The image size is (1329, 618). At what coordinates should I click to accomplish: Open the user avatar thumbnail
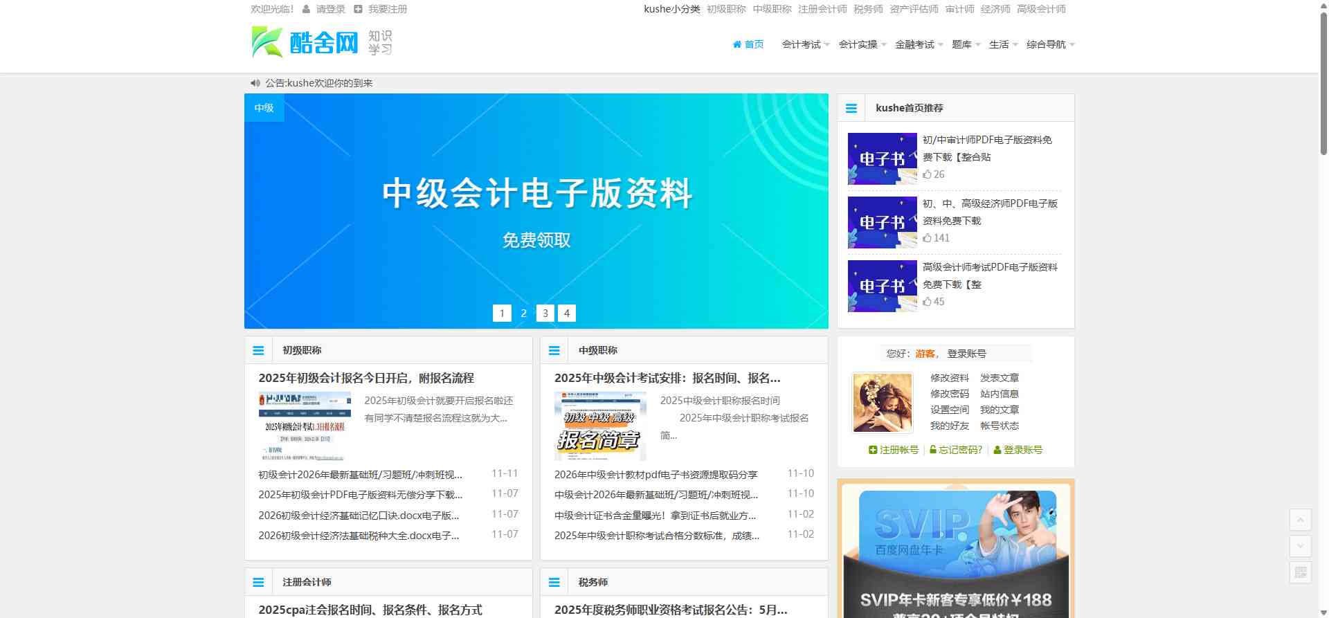[x=883, y=403]
